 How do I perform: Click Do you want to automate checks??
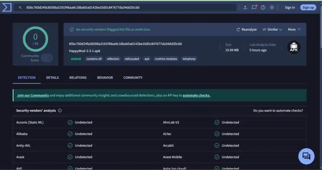(x=278, y=110)
